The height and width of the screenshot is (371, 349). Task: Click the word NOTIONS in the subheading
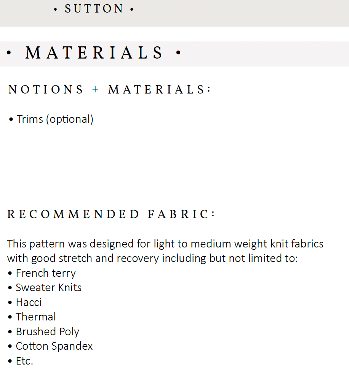[46, 90]
